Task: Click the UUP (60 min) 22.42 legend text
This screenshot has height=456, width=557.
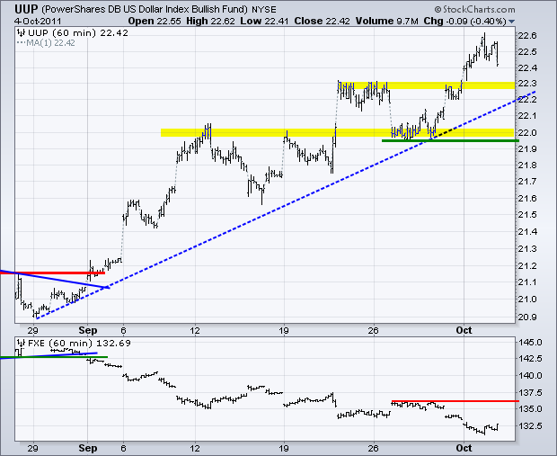Action: tap(78, 33)
